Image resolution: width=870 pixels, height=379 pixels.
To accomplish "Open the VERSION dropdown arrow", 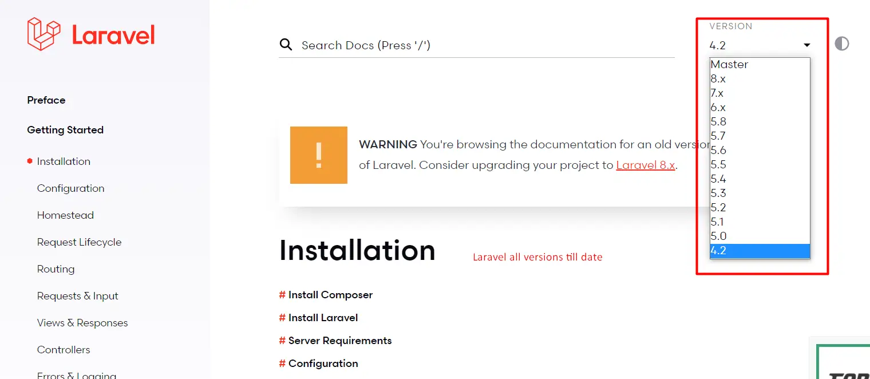I will click(x=806, y=45).
